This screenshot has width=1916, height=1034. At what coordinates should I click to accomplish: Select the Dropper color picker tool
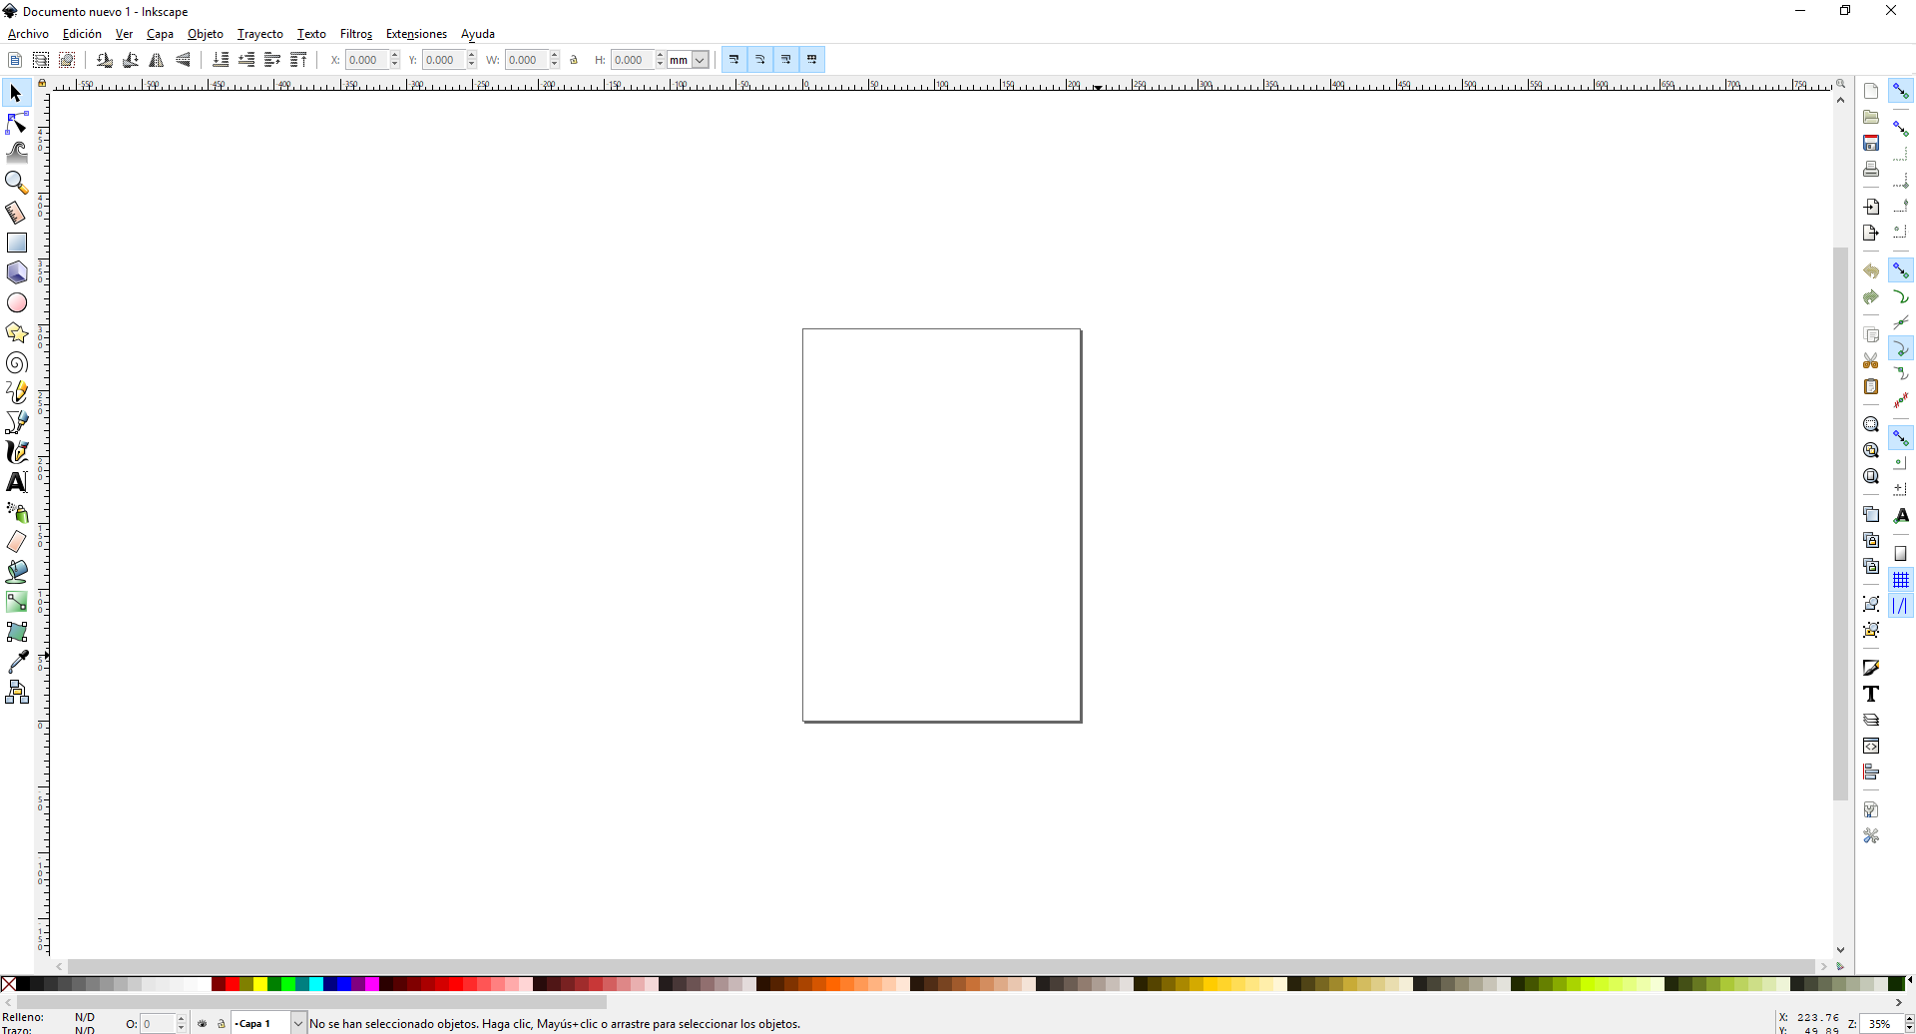pyautogui.click(x=16, y=662)
